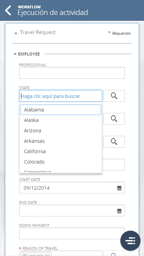Click the State search combo box
Viewport: 144px width, 256px height.
(x=61, y=96)
